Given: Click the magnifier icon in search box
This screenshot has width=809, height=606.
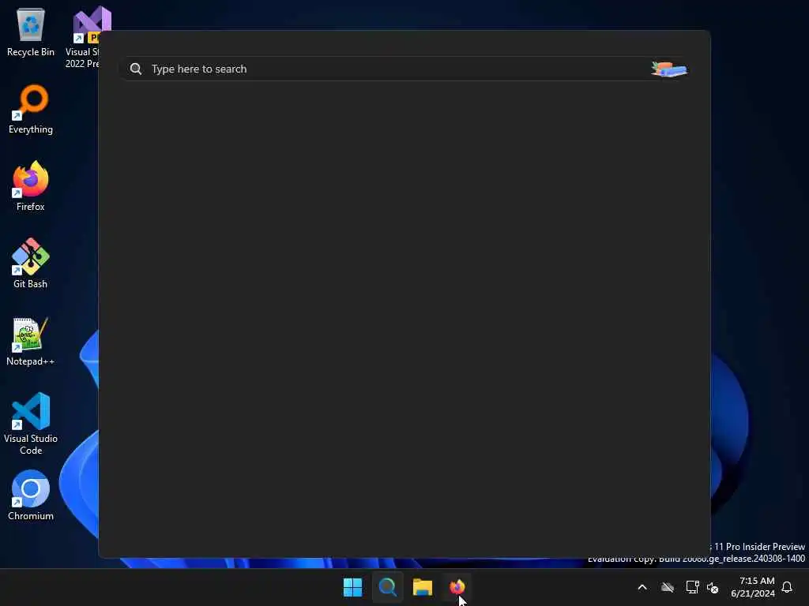Looking at the screenshot, I should tap(136, 69).
